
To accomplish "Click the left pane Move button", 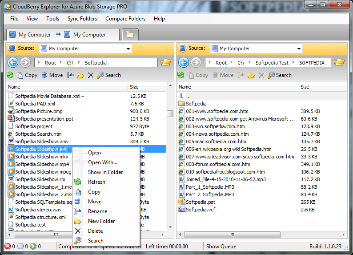I will tap(52, 75).
